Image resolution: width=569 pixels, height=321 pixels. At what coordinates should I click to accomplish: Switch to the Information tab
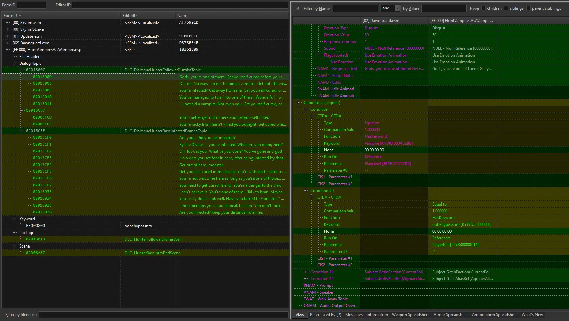[377, 315]
